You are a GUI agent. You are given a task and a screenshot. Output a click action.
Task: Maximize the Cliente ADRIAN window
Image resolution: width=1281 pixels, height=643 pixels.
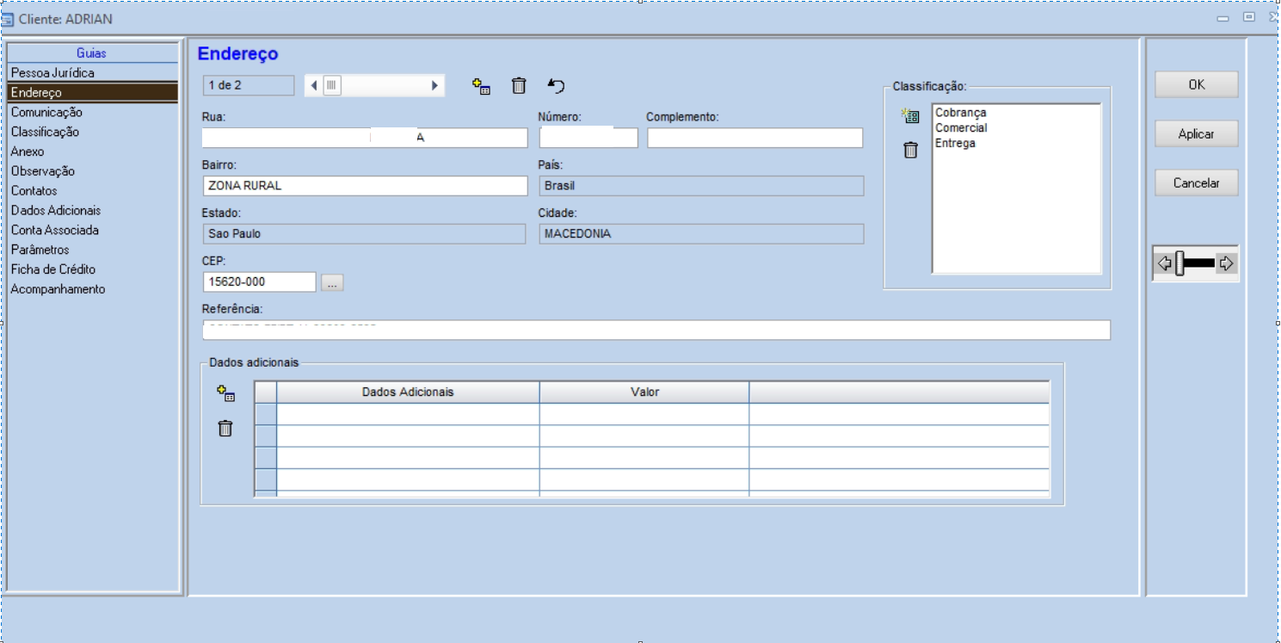[x=1248, y=17]
